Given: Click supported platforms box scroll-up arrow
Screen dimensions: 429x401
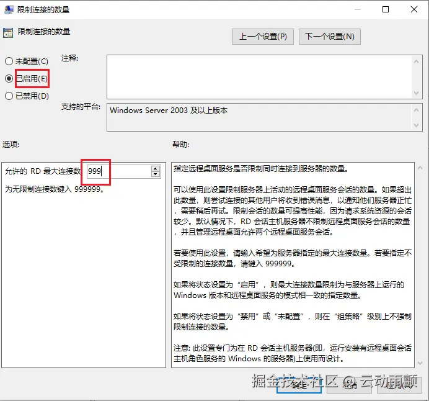Looking at the screenshot, I should tap(417, 110).
